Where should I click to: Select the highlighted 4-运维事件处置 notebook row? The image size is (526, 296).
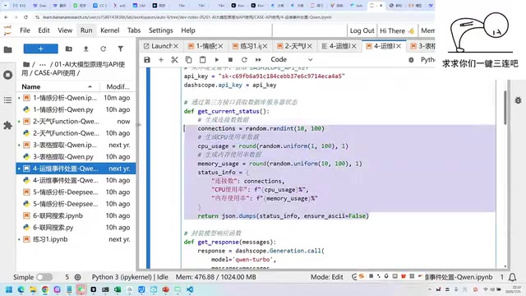click(76, 169)
